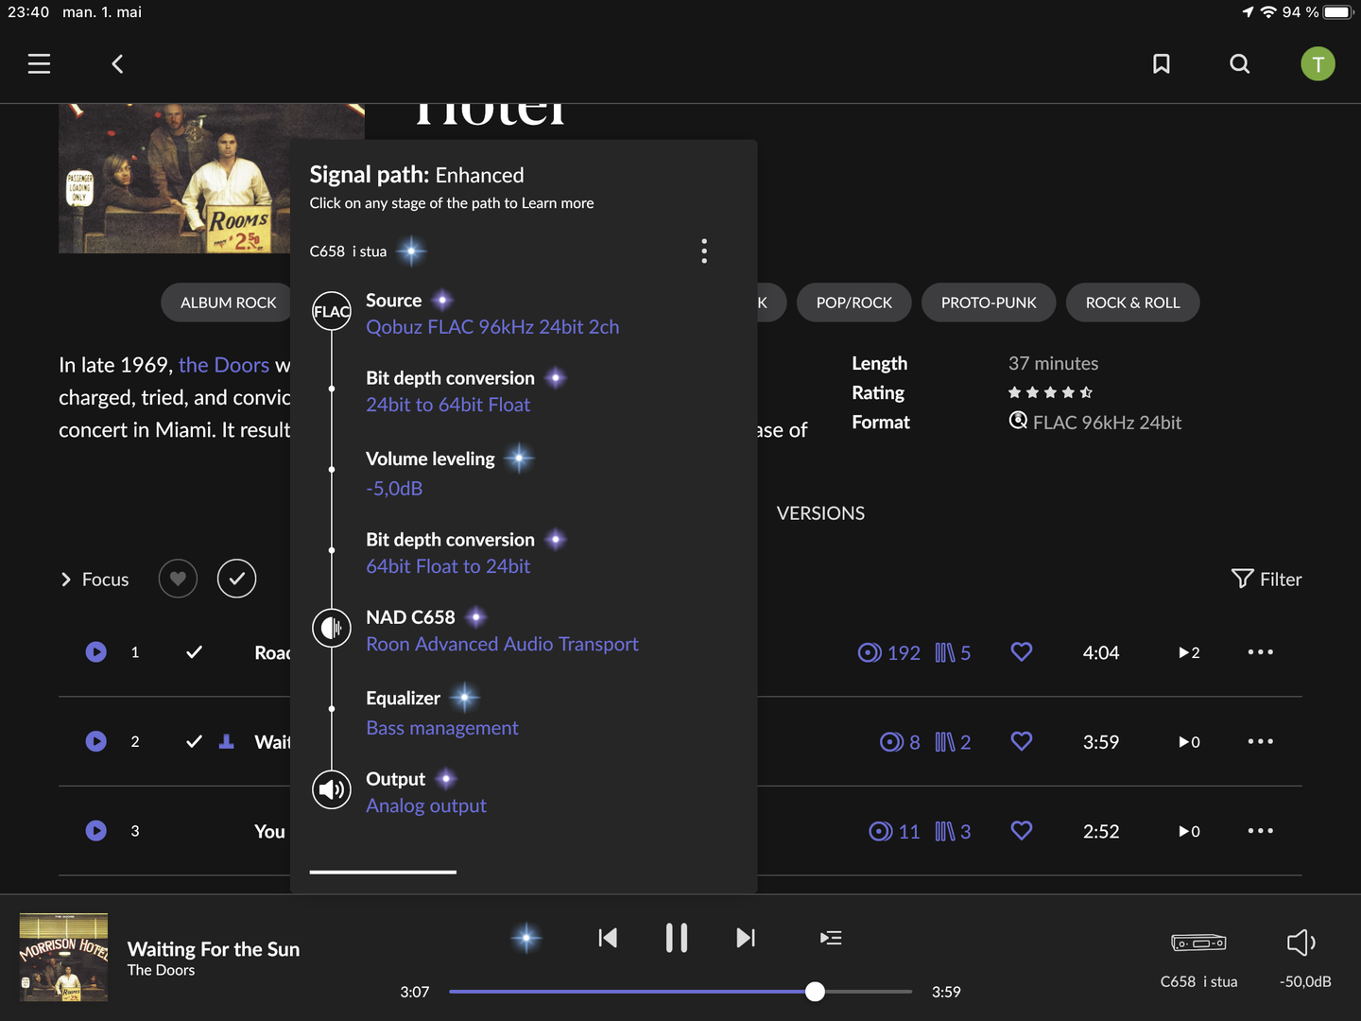Play track 2 using its play button
Screen dimensions: 1361x1021
point(96,741)
